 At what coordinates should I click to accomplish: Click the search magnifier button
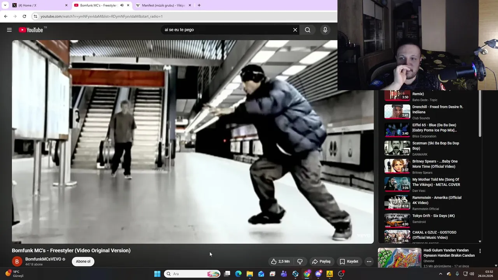point(307,30)
